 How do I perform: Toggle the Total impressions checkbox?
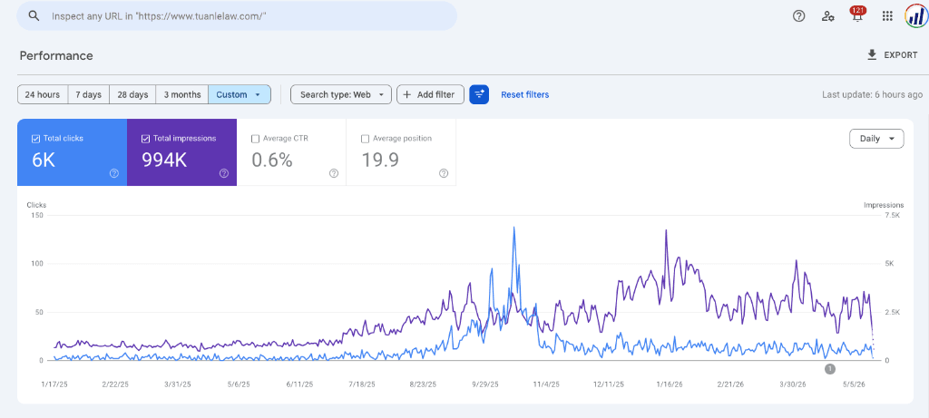pyautogui.click(x=145, y=139)
